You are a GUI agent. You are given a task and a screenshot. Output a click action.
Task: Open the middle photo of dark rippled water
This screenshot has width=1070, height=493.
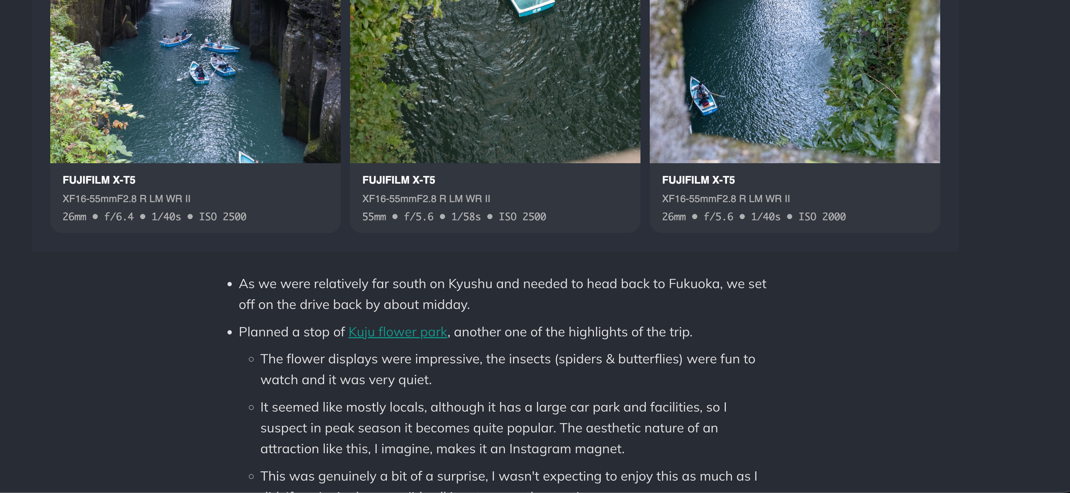click(495, 80)
